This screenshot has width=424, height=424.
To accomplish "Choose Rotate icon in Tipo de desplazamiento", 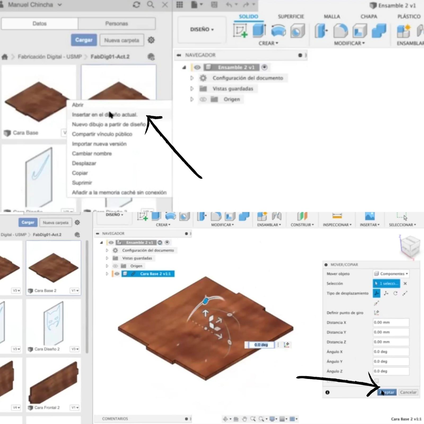I will click(395, 293).
